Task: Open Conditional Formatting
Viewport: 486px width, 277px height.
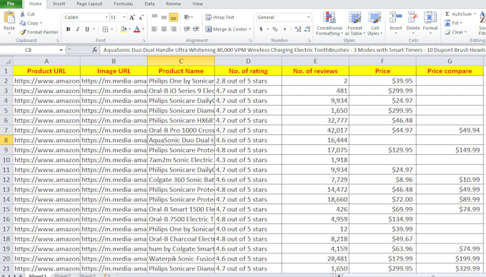Action: [329, 24]
